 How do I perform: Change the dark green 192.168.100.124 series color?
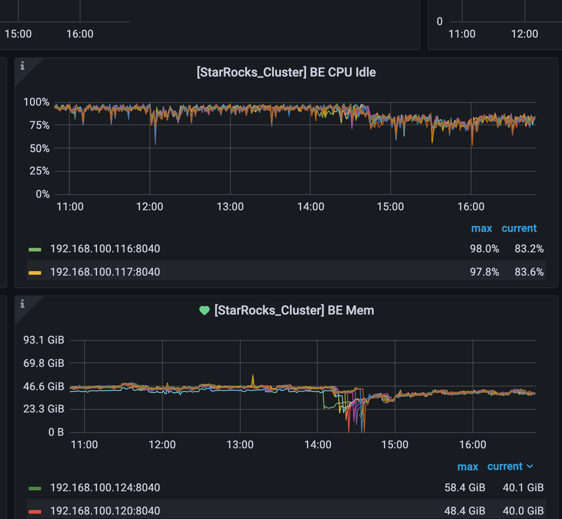35,488
